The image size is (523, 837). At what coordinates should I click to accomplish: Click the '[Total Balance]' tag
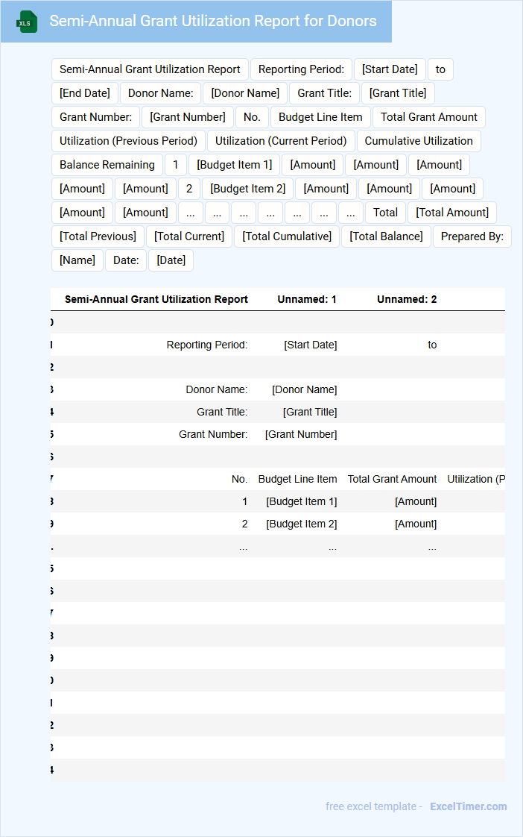386,236
